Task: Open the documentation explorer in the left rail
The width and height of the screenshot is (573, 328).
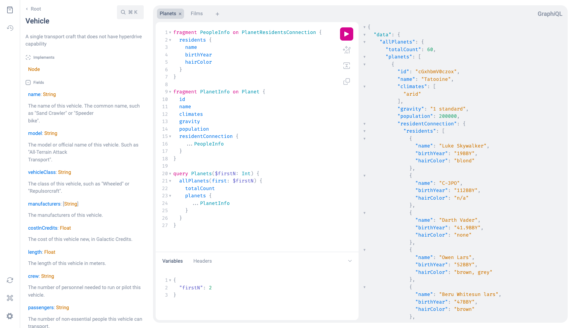Action: click(x=10, y=10)
